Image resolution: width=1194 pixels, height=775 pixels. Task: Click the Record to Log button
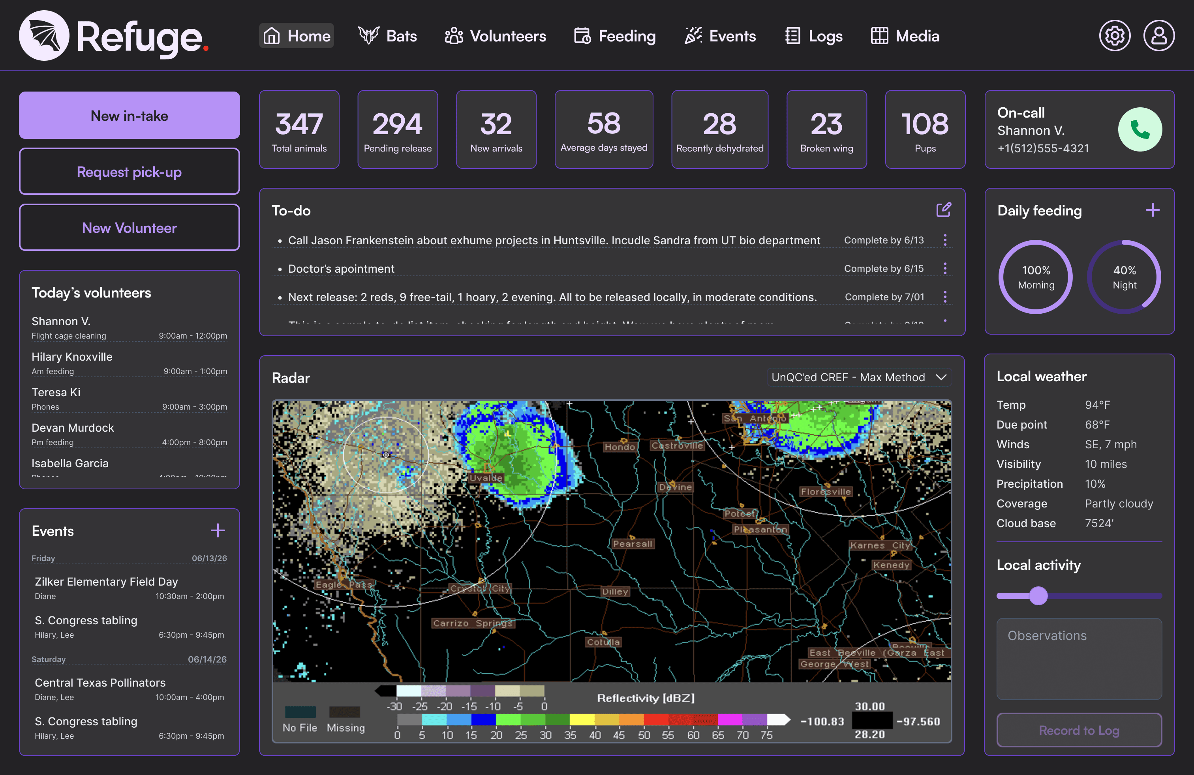(1079, 730)
